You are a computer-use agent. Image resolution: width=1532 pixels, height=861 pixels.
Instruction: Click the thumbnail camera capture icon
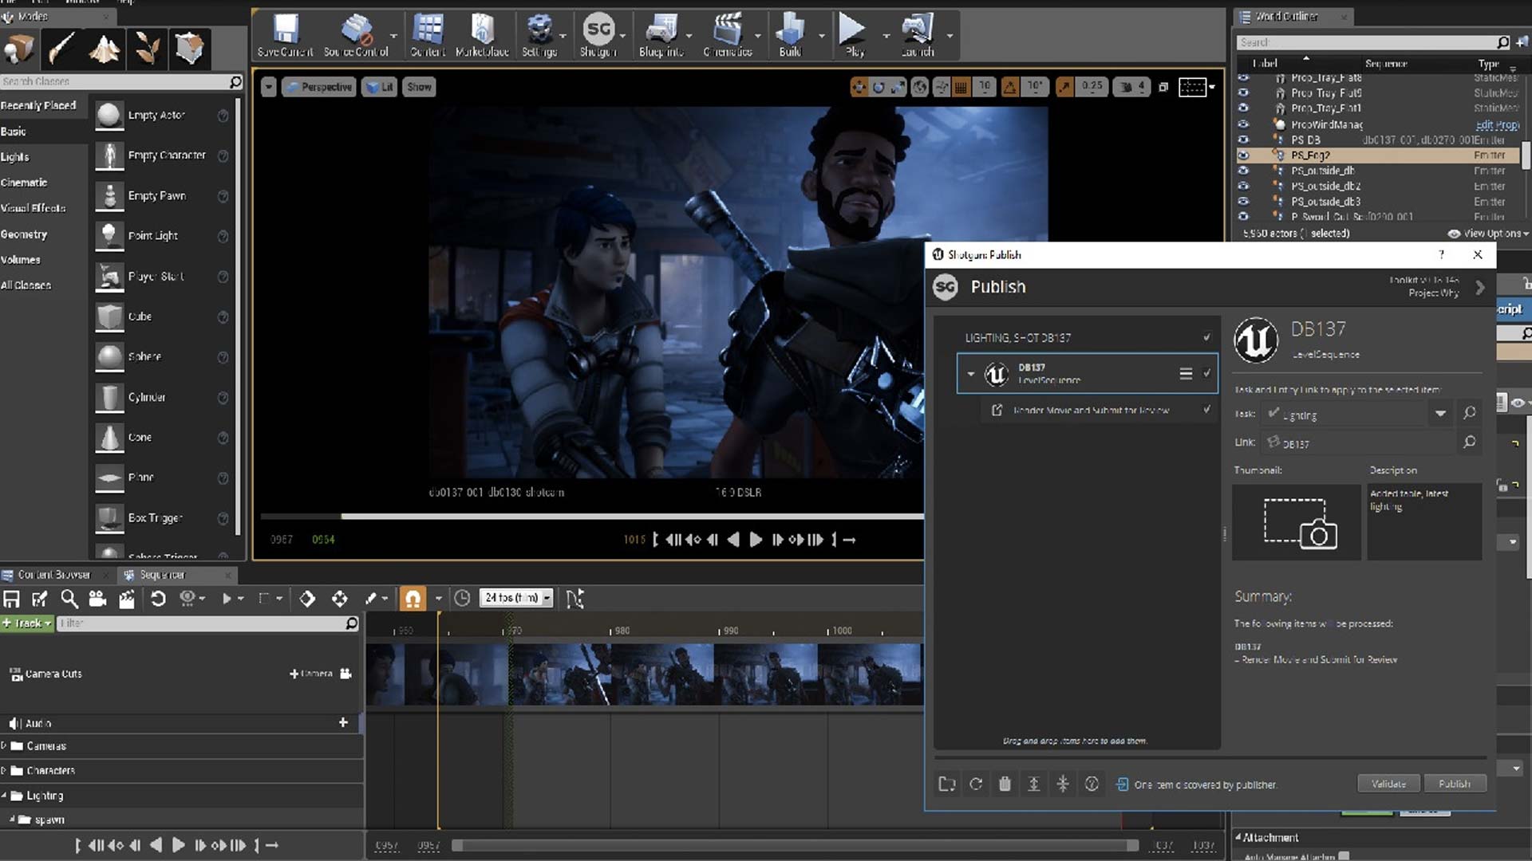coord(1300,523)
